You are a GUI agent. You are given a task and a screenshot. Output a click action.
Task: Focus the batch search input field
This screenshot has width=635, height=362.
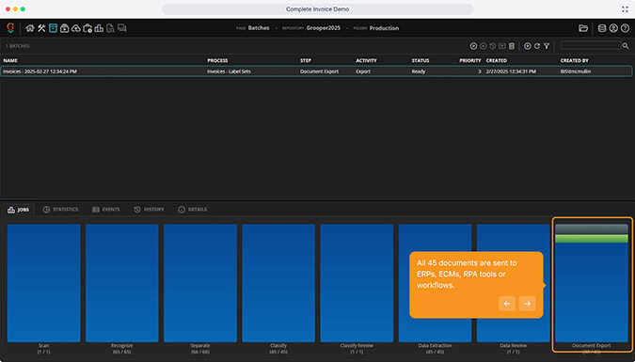[590, 46]
